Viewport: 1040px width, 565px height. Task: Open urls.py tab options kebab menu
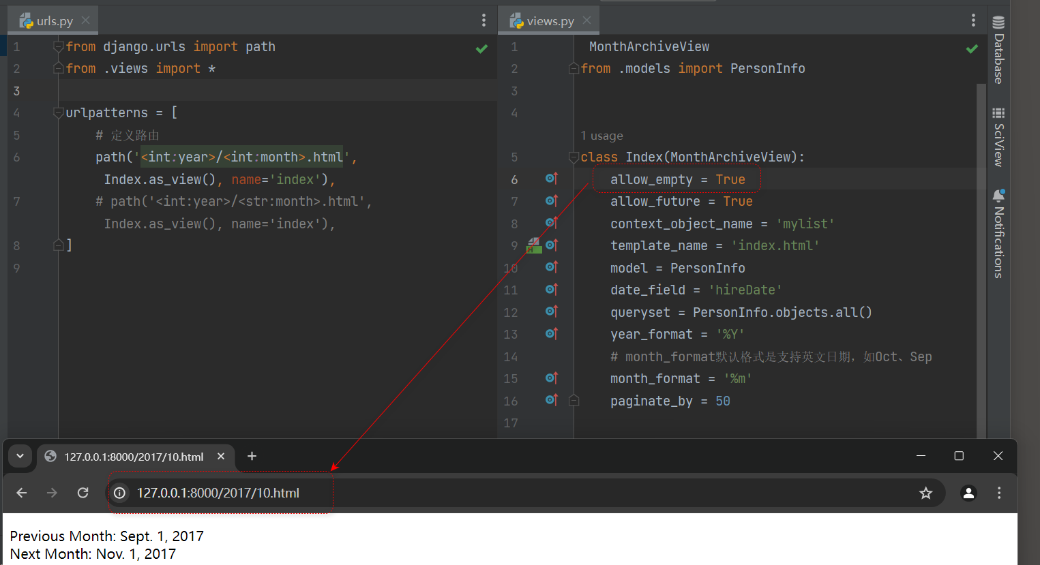pyautogui.click(x=484, y=20)
